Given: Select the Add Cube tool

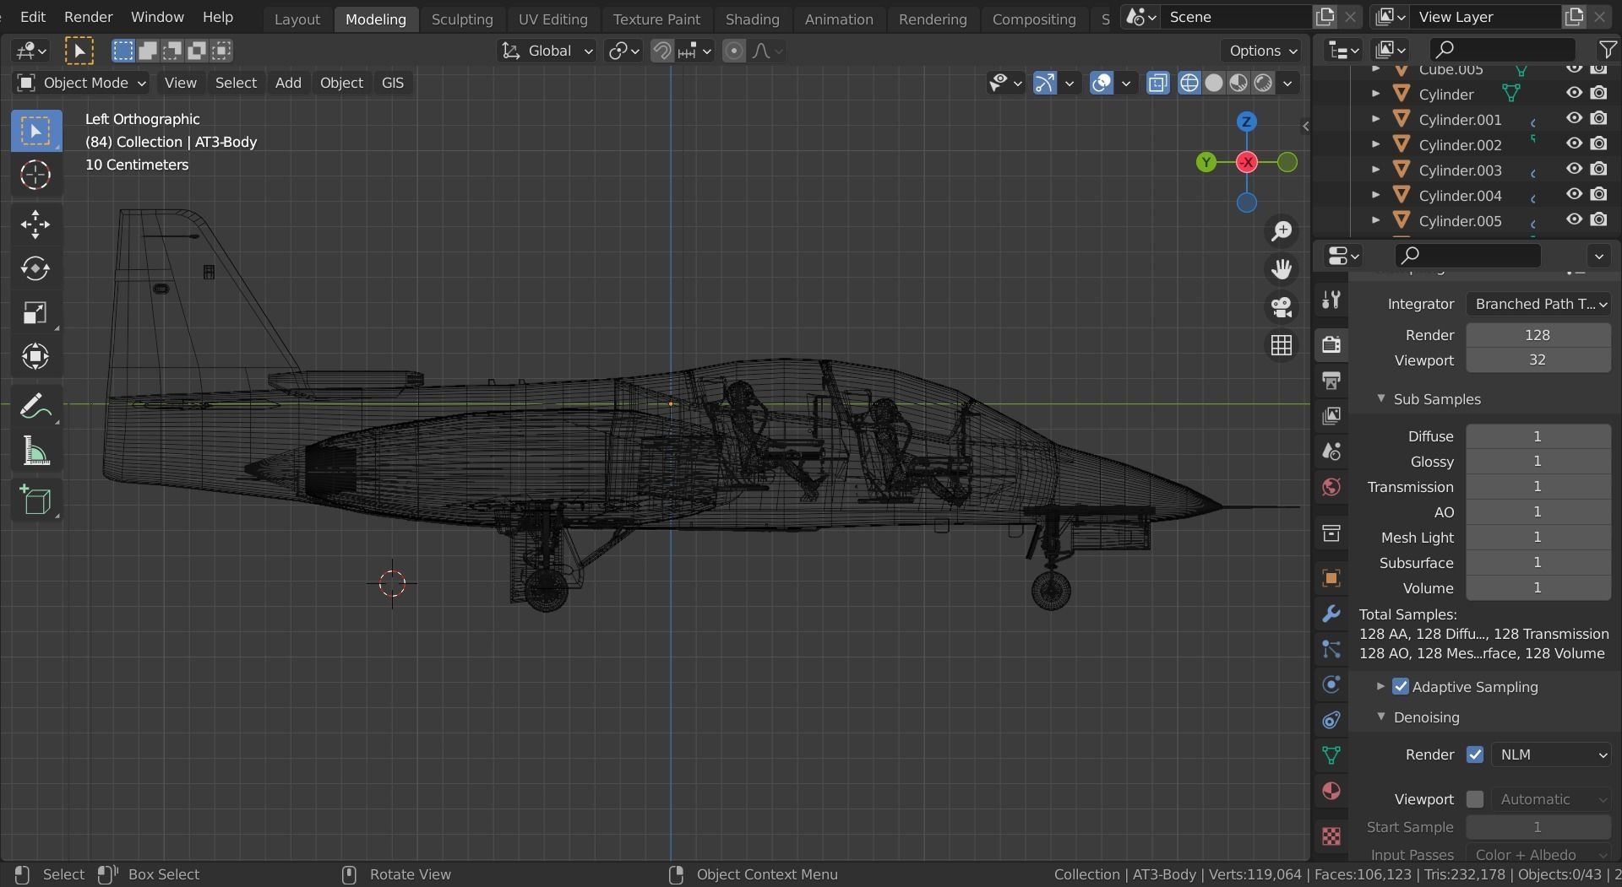Looking at the screenshot, I should click(x=35, y=500).
